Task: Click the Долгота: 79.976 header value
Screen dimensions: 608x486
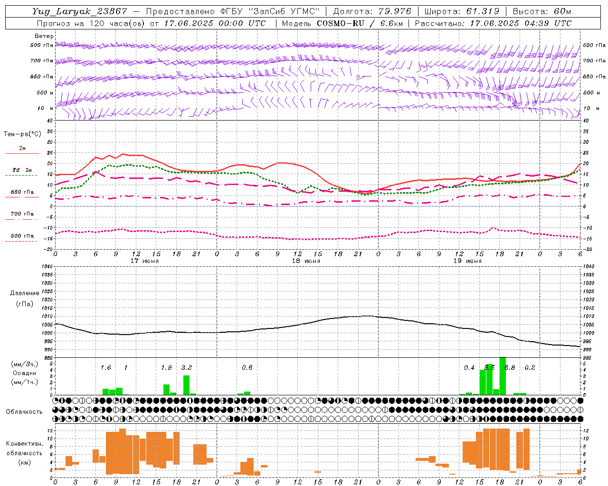Action: [x=373, y=11]
